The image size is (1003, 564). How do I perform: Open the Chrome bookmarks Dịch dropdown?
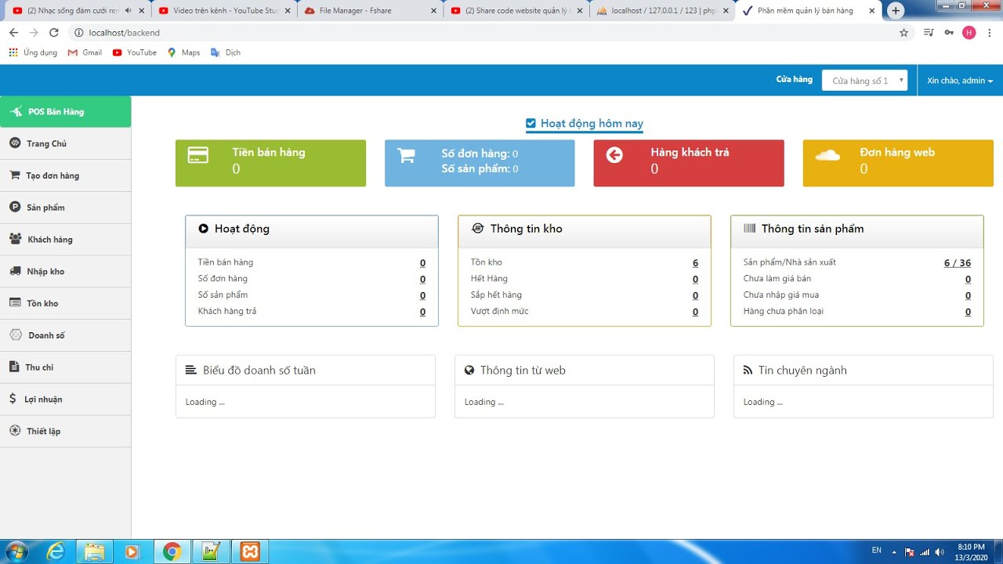225,52
